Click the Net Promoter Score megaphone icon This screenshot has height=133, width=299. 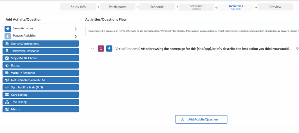point(7,80)
